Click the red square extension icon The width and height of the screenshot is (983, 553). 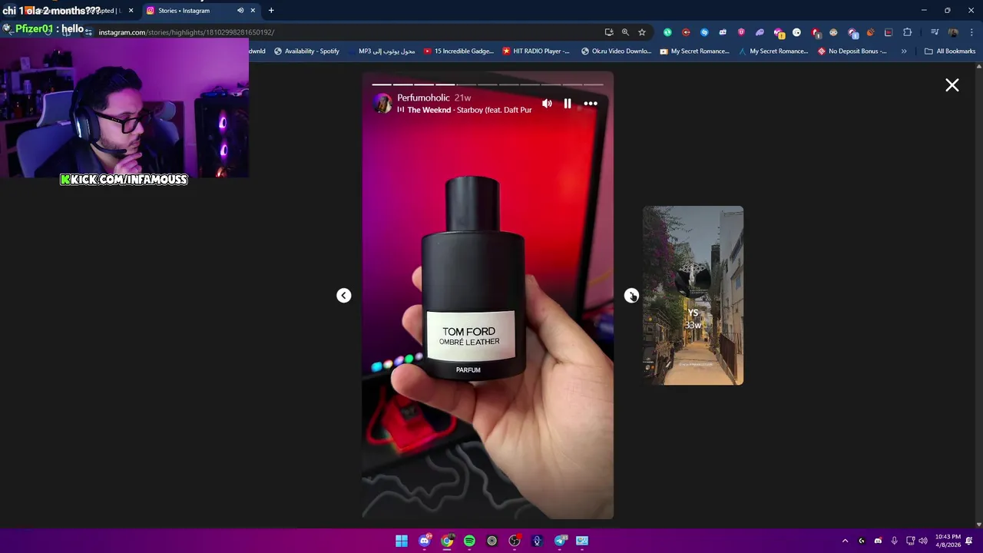[x=889, y=32]
